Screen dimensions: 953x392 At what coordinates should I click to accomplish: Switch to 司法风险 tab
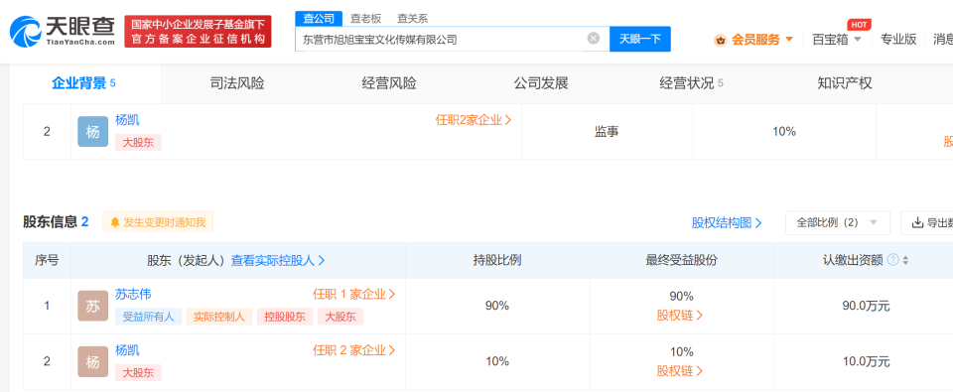pos(237,84)
